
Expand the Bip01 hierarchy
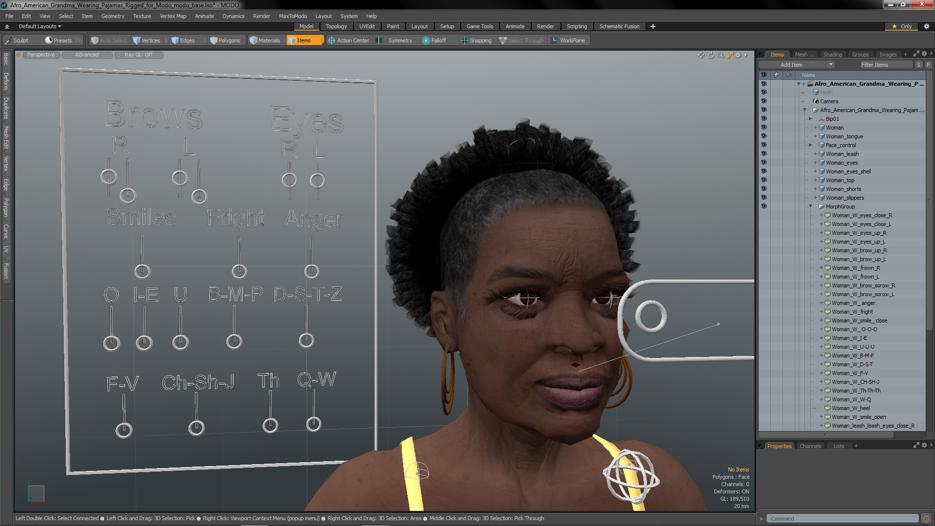pyautogui.click(x=810, y=119)
